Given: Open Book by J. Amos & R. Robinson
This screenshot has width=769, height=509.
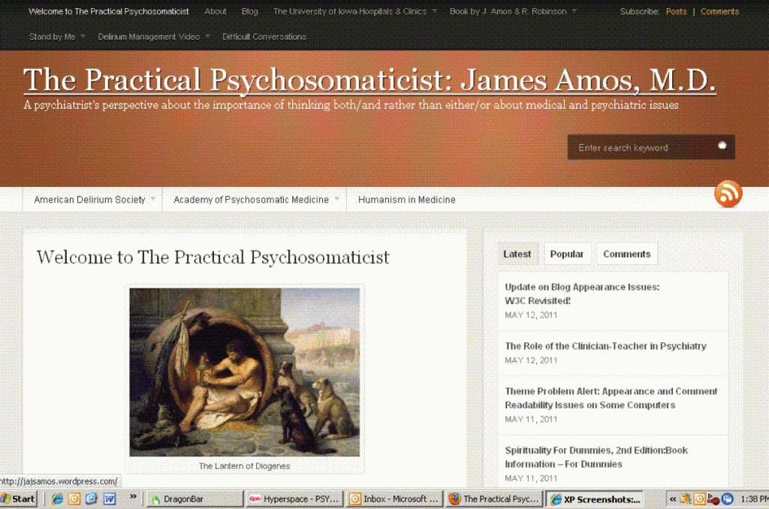Looking at the screenshot, I should click(508, 11).
